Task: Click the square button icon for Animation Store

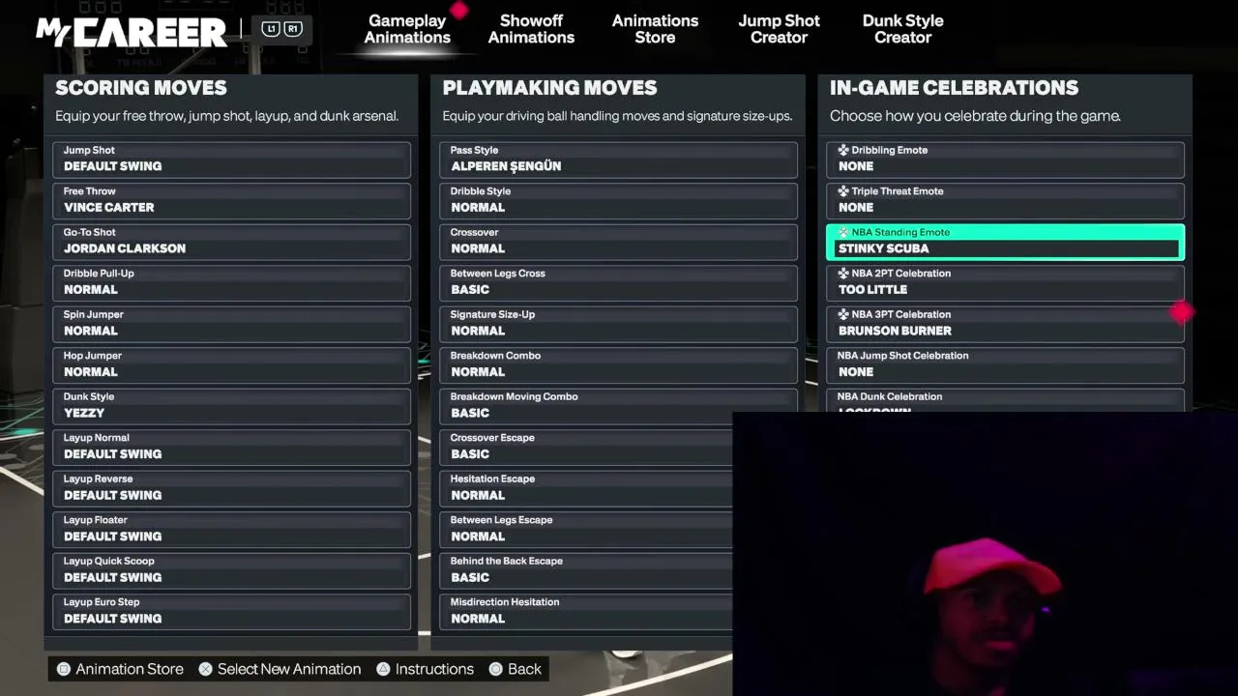Action: [x=64, y=669]
